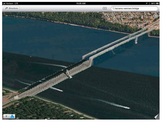Click the turn arrow on Directions button

[7, 9]
